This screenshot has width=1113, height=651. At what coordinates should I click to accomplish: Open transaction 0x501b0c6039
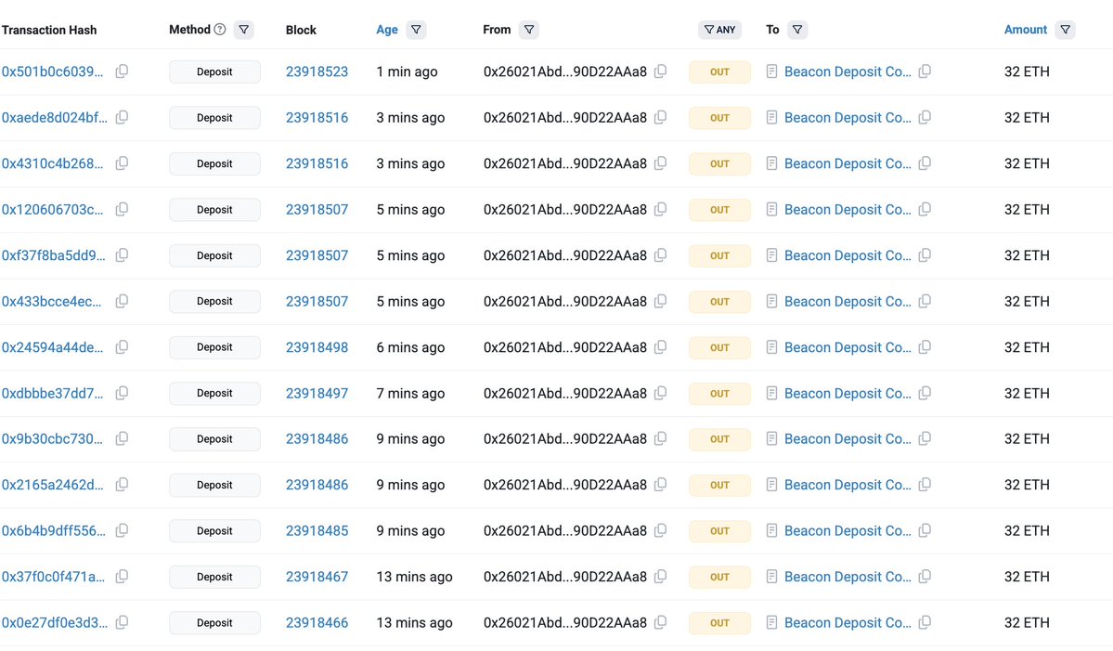coord(53,72)
